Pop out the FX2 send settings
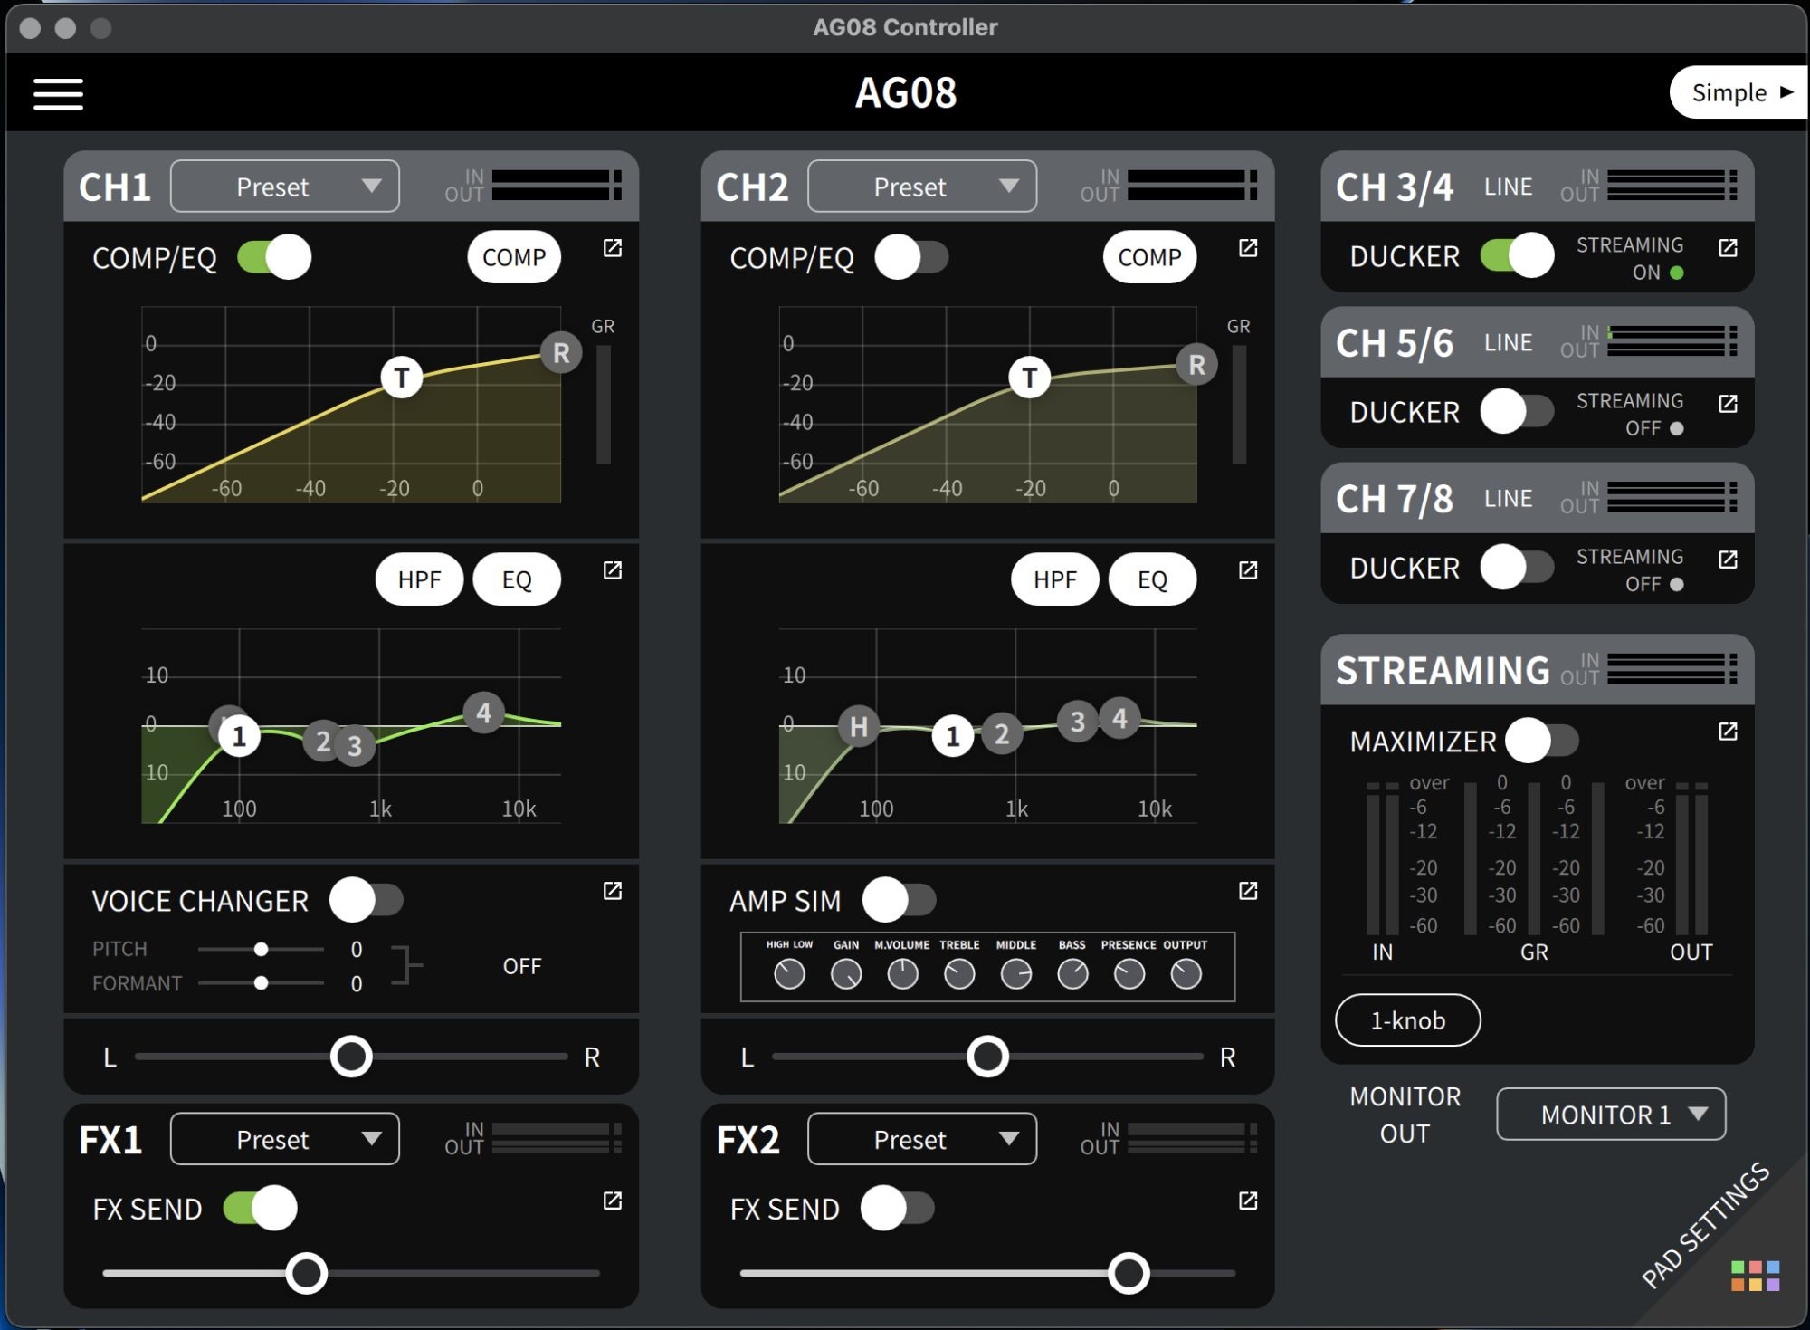The height and width of the screenshot is (1330, 1810). 1248,1201
